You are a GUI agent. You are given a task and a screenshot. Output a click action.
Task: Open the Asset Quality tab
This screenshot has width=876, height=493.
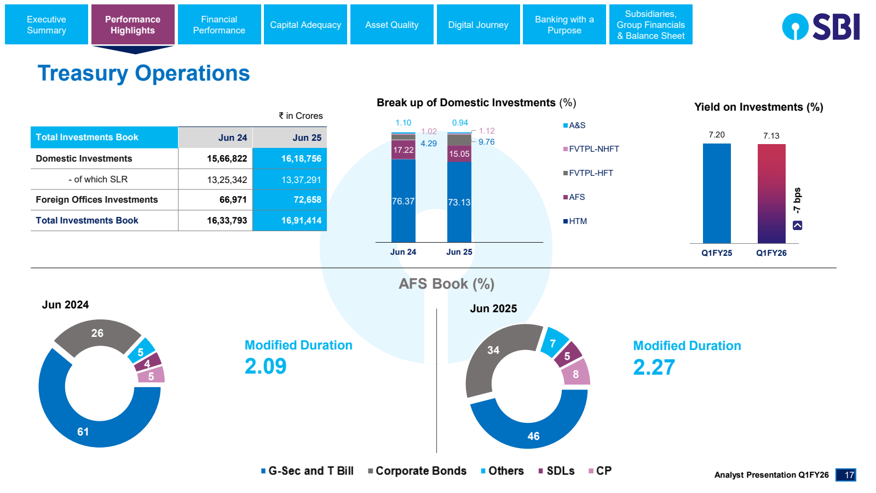[392, 25]
